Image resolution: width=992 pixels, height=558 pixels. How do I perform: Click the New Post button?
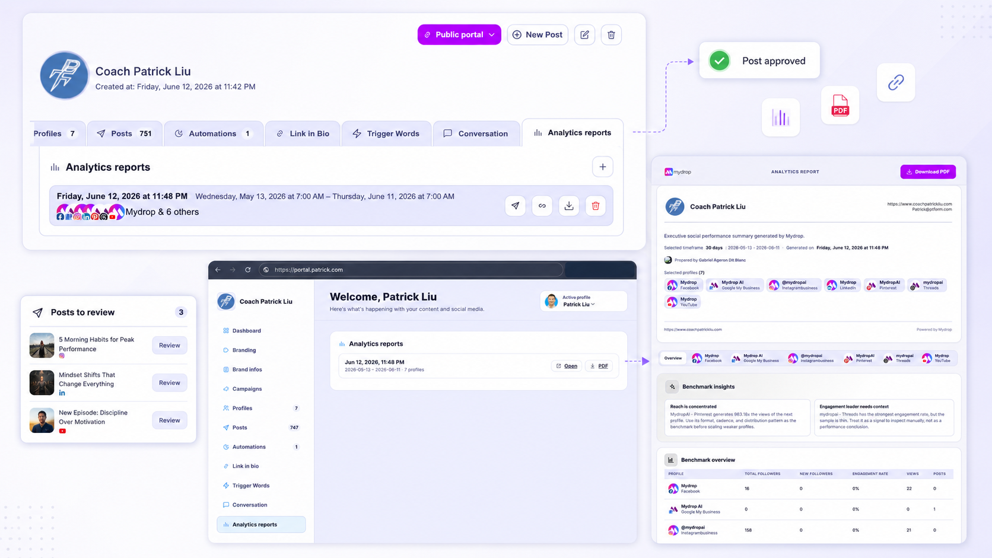[x=538, y=34]
